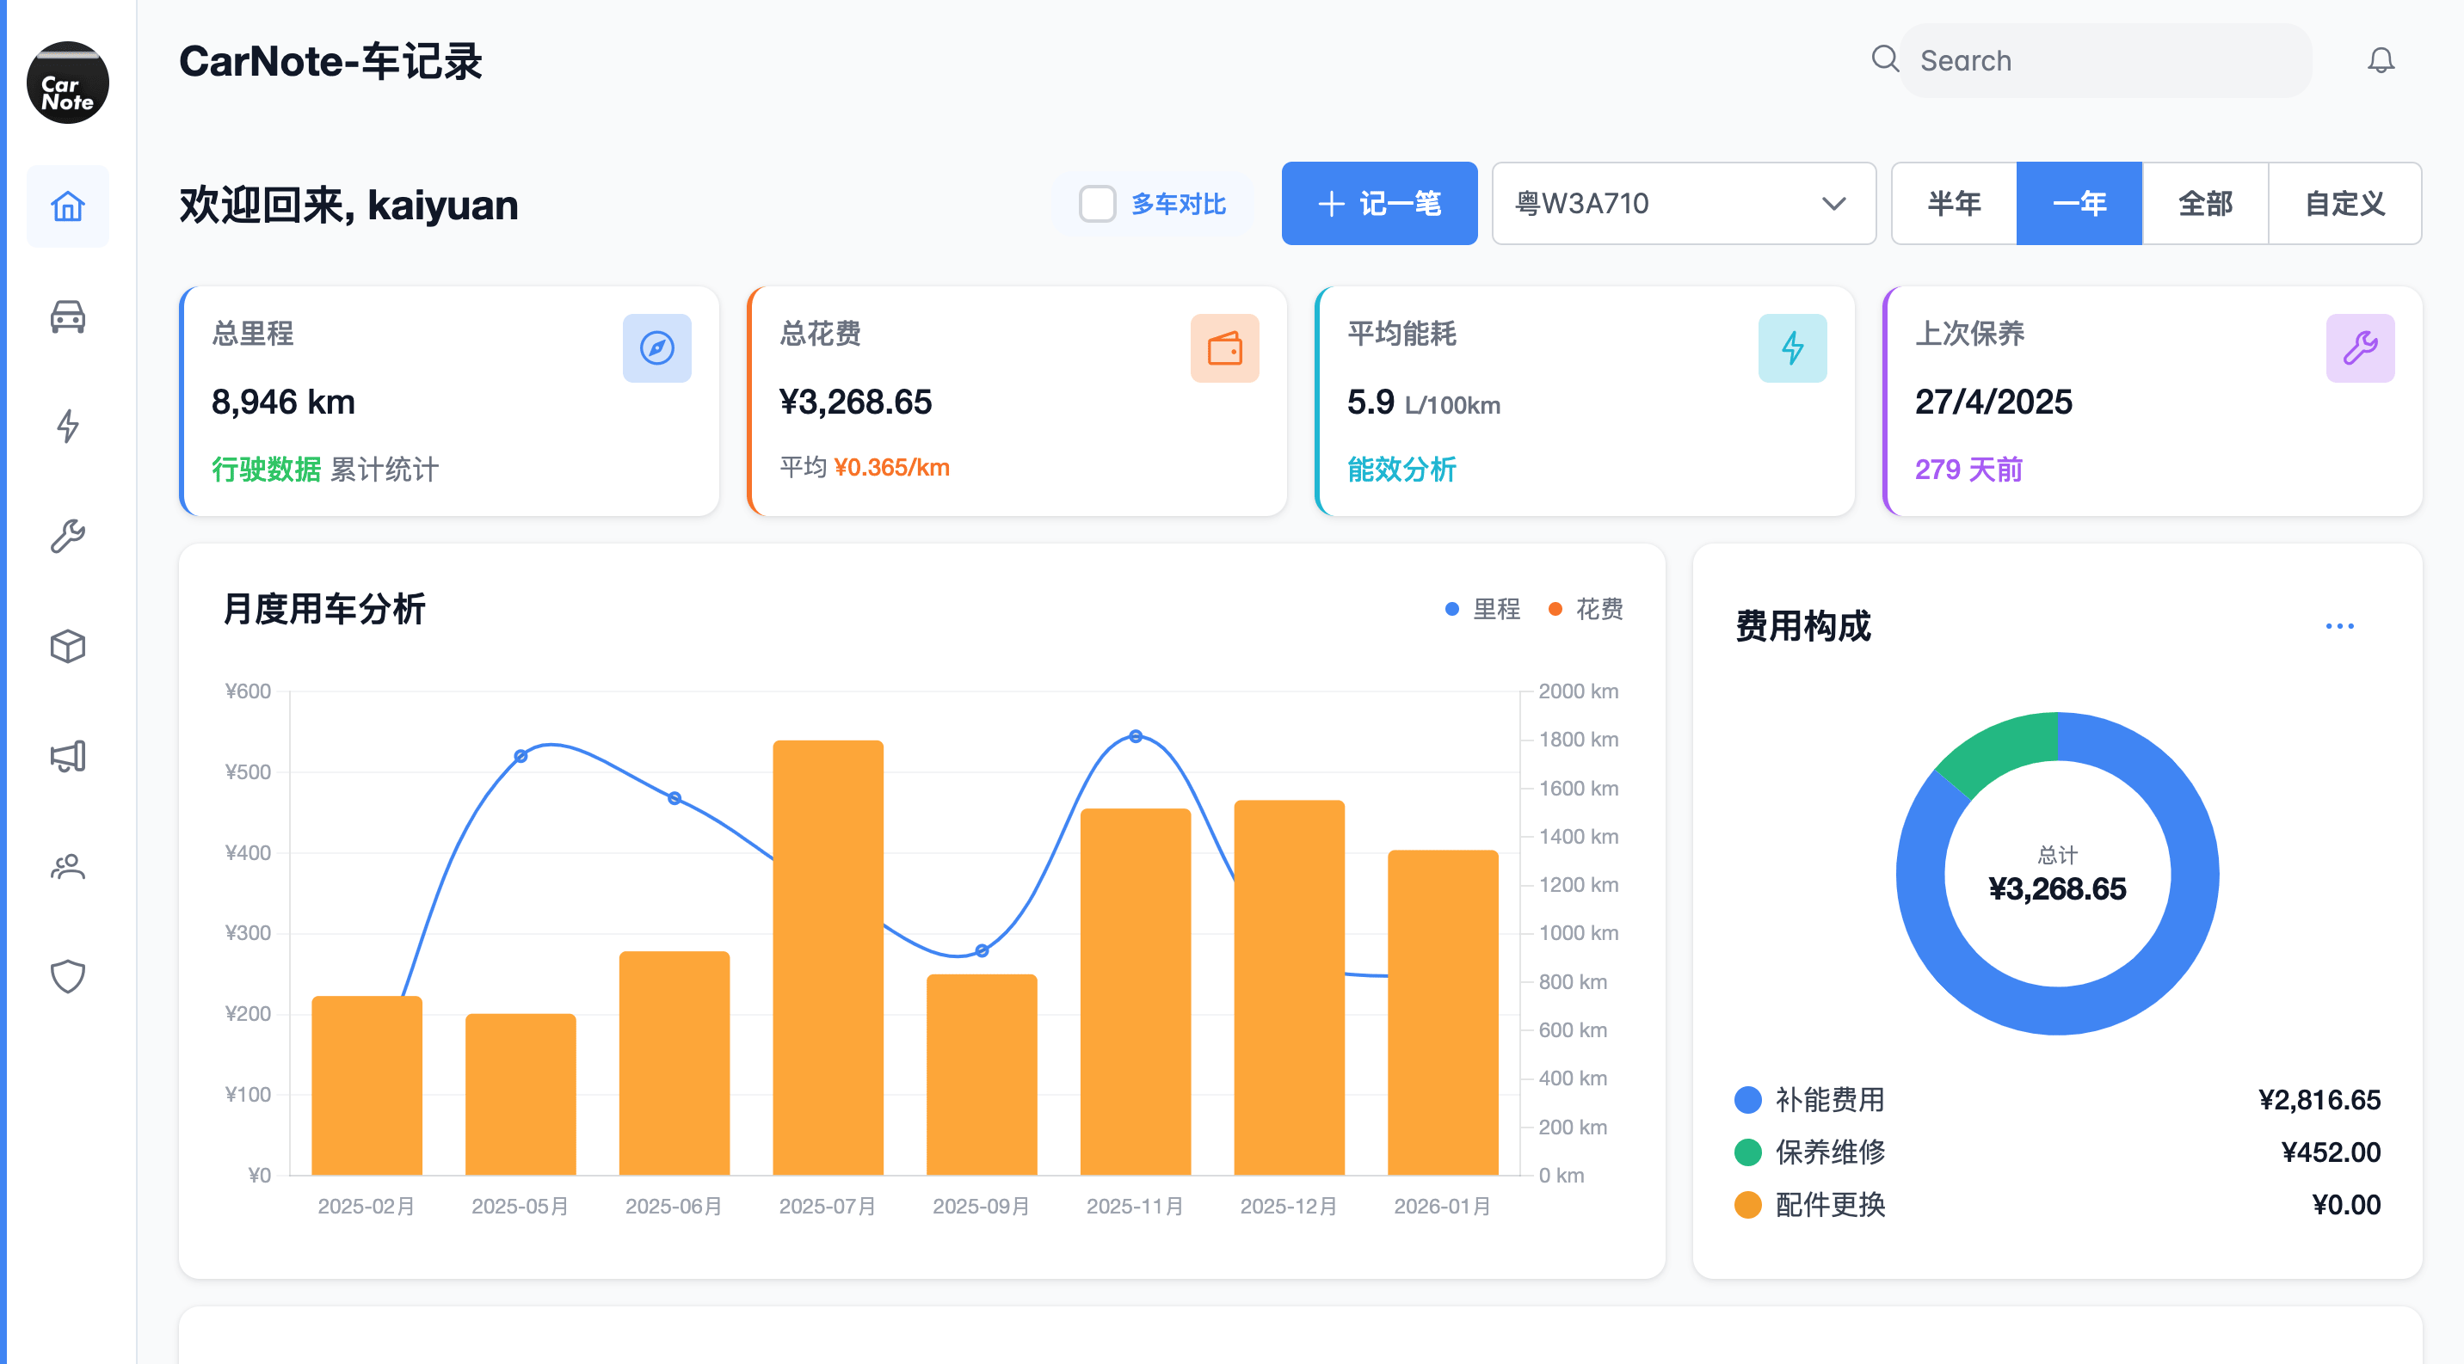Image resolution: width=2464 pixels, height=1364 pixels.
Task: Open the Home dashboard icon in sidebar
Action: point(67,206)
